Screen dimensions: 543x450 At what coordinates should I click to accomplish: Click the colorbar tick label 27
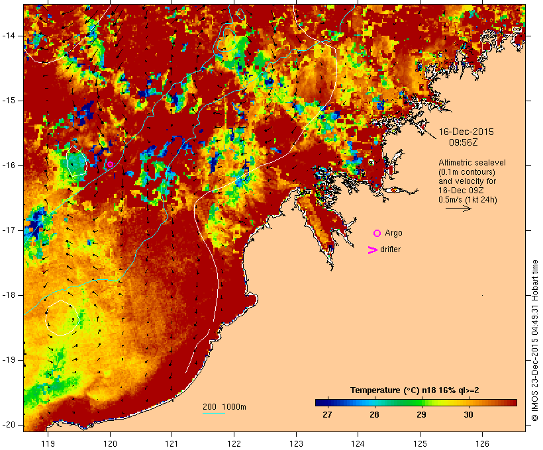click(327, 414)
